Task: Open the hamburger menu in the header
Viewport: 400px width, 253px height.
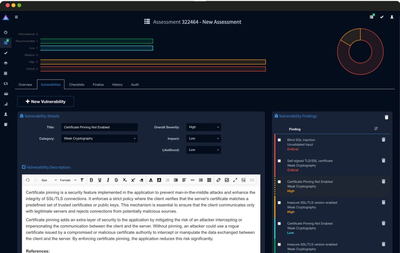Action: [x=16, y=17]
